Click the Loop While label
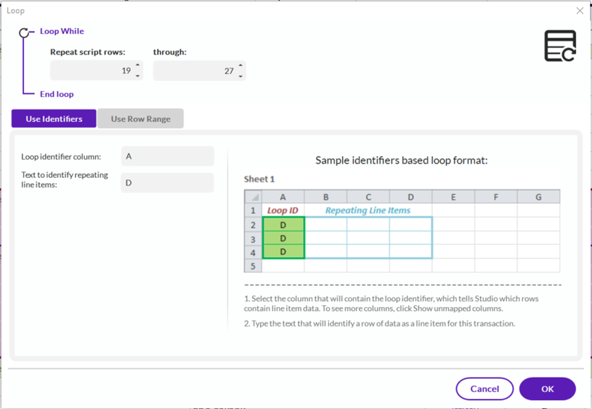The image size is (592, 409). [x=62, y=31]
